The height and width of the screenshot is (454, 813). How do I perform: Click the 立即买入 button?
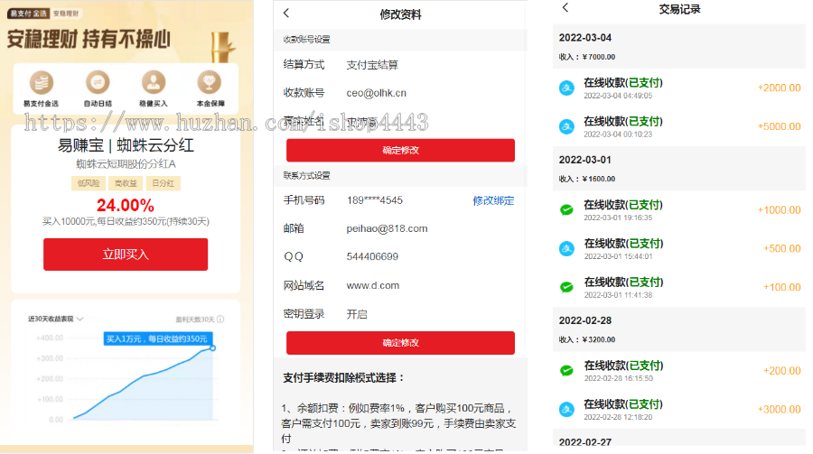point(126,255)
